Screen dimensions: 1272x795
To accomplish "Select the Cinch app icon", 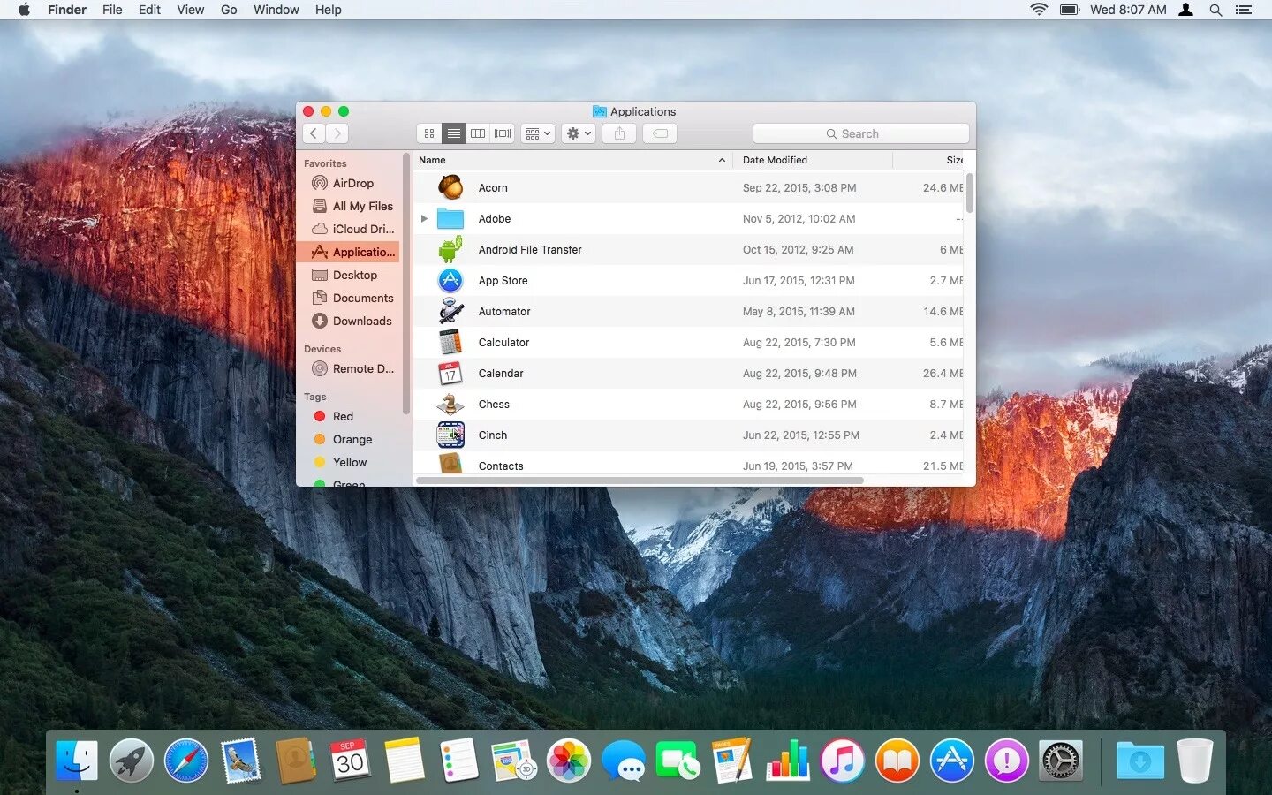I will coord(450,435).
